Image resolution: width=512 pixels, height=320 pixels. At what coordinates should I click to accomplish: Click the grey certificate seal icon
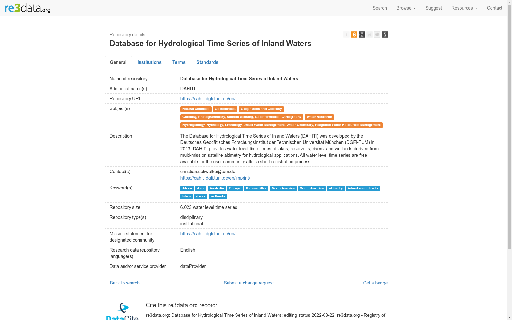point(377,35)
